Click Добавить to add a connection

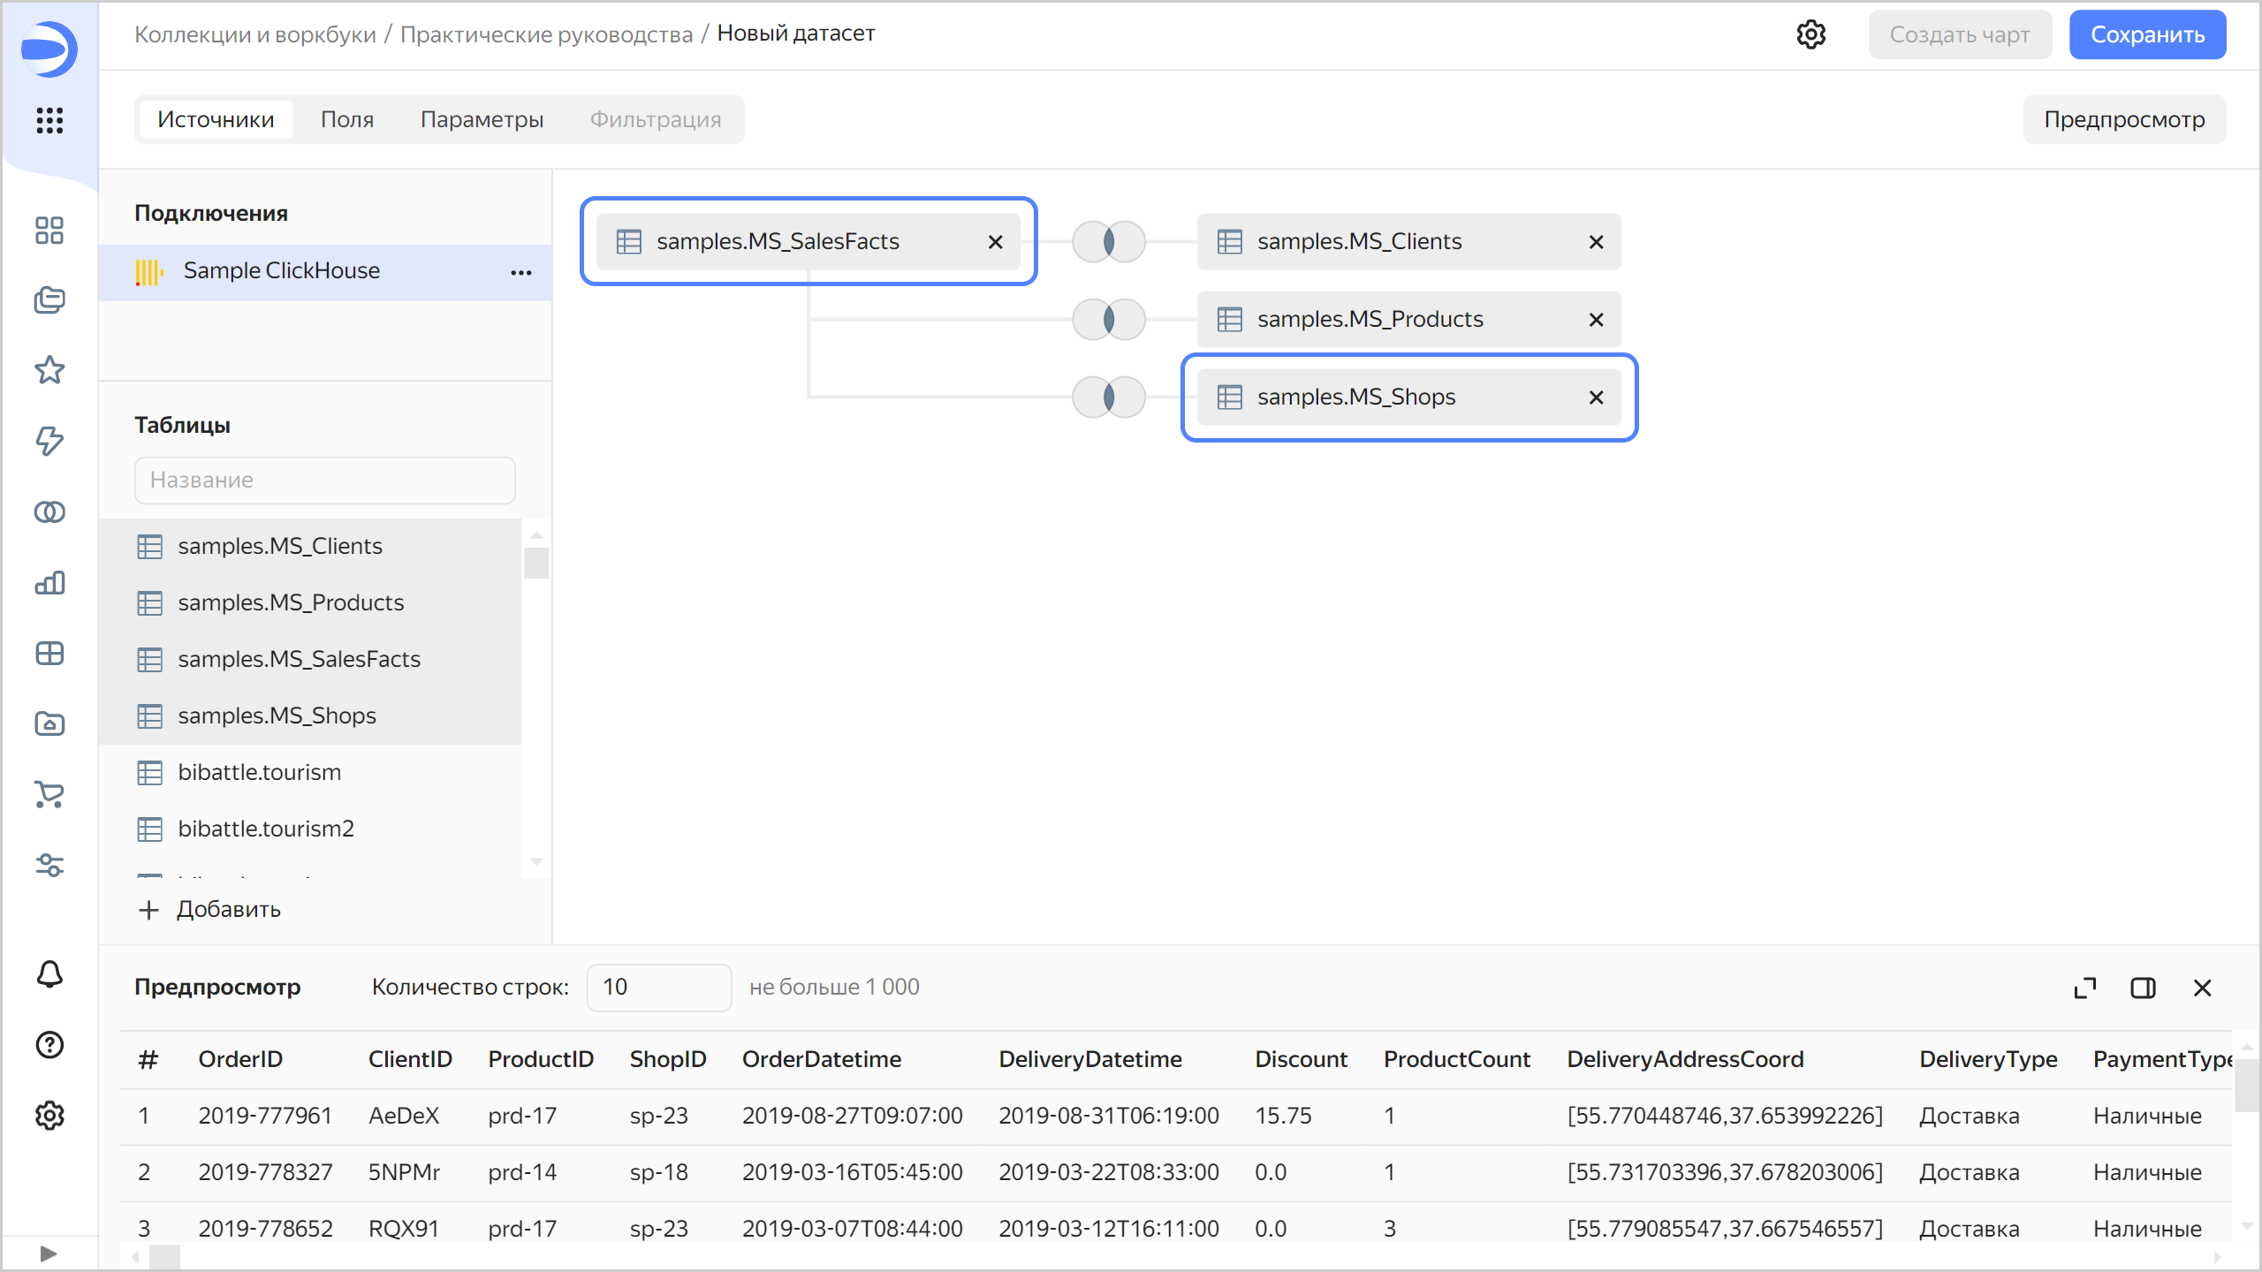click(x=210, y=909)
